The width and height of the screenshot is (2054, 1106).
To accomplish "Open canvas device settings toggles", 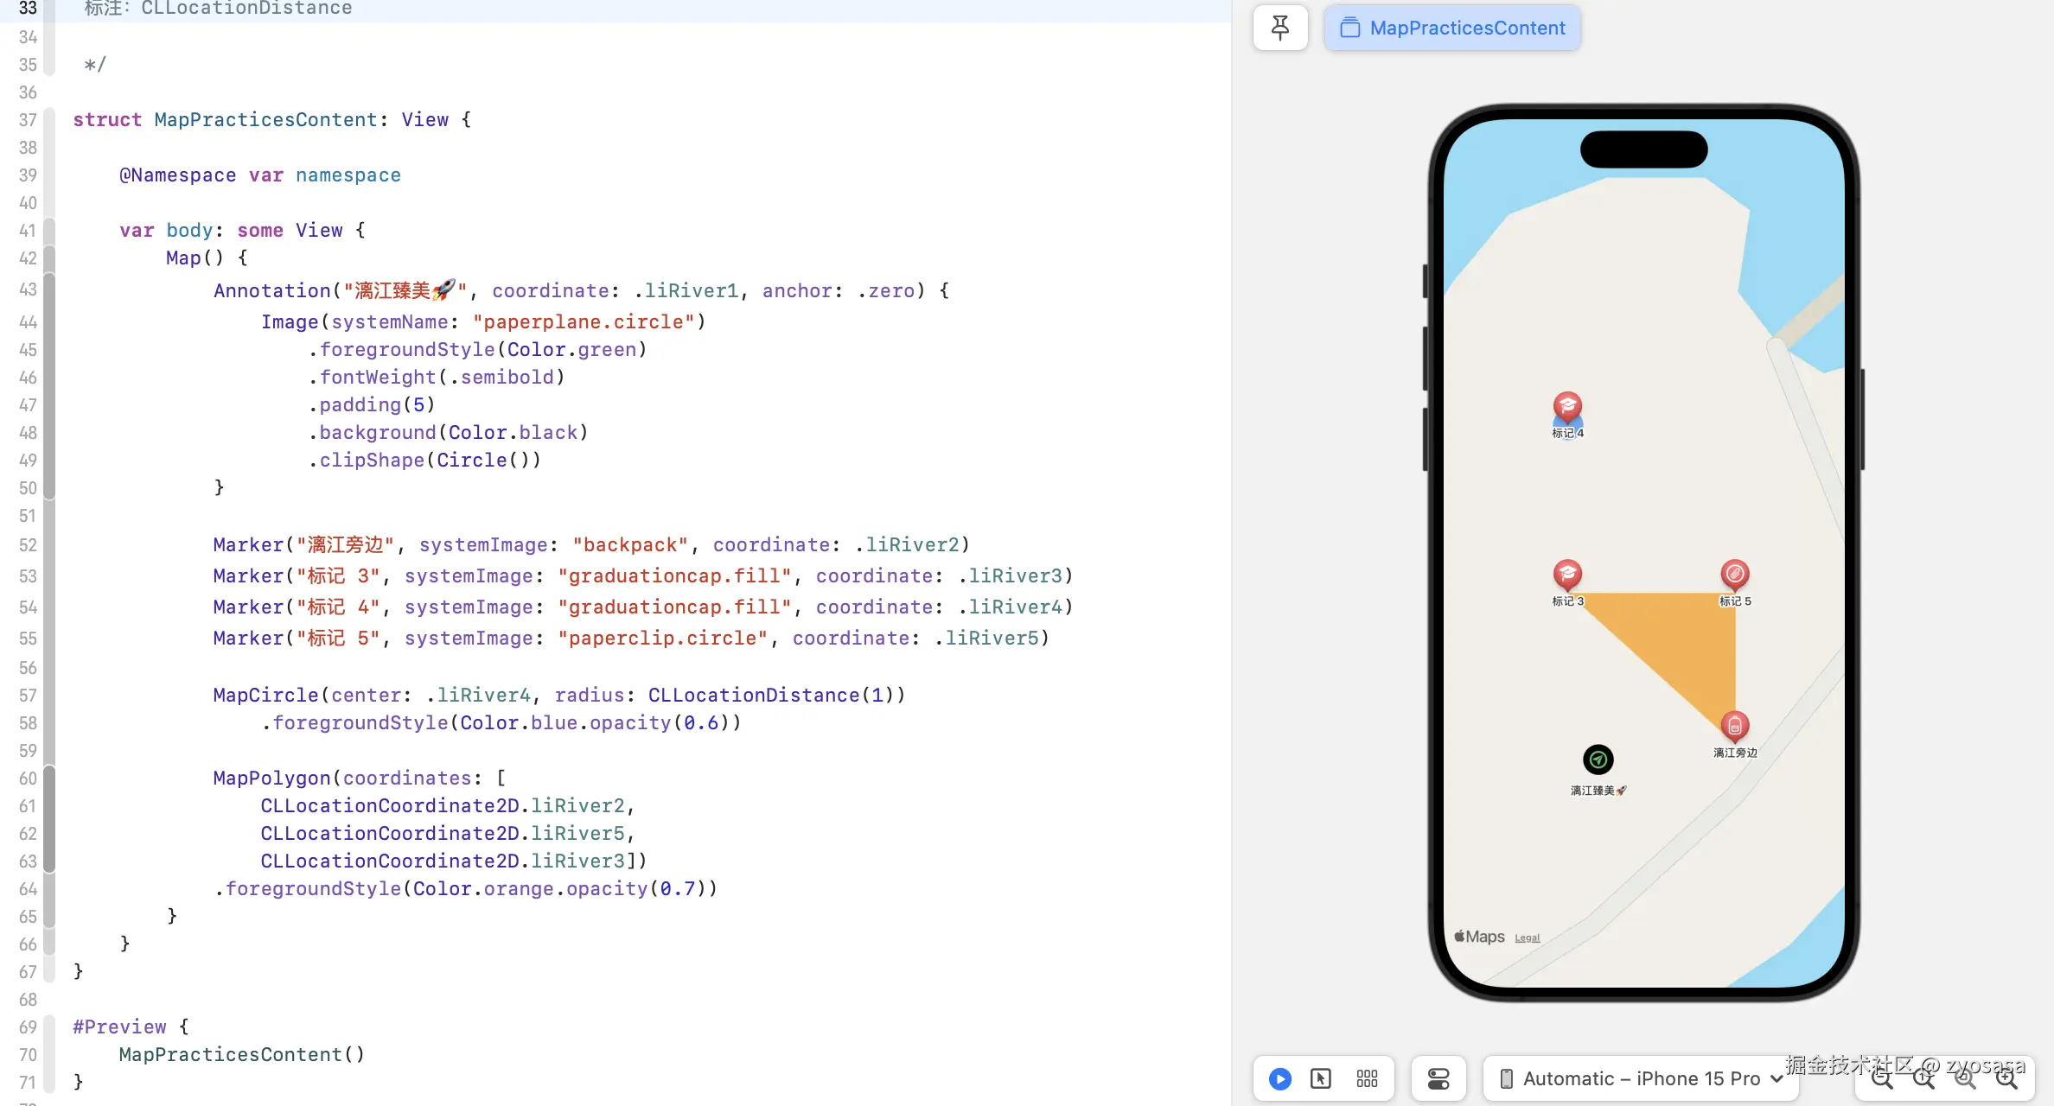I will (1438, 1078).
